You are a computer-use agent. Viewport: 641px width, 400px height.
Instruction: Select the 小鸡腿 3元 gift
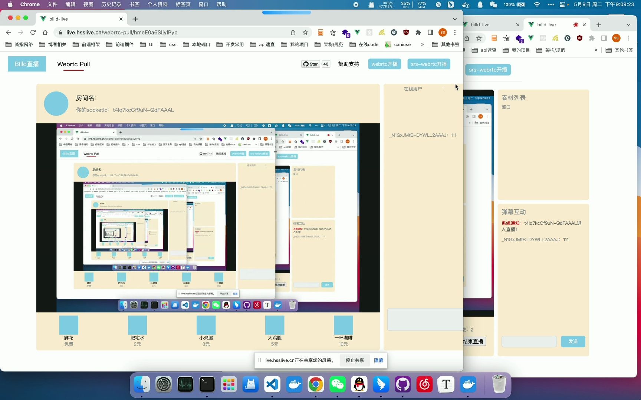[x=206, y=331]
